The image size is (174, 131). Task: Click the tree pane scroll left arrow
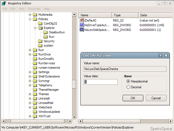(4, 121)
